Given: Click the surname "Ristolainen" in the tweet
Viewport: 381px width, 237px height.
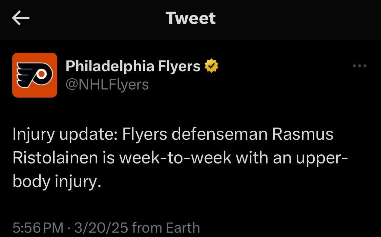Looking at the screenshot, I should click(55, 158).
